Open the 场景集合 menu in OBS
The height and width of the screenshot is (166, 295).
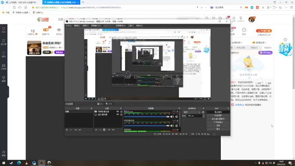pyautogui.click(x=121, y=25)
